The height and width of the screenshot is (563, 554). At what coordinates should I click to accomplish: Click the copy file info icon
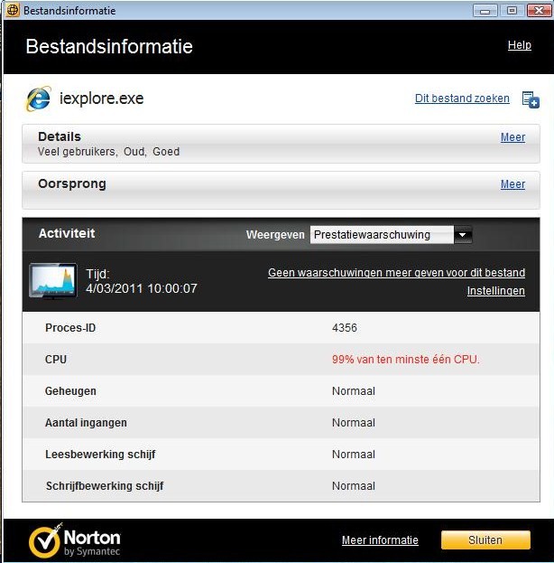click(x=531, y=99)
